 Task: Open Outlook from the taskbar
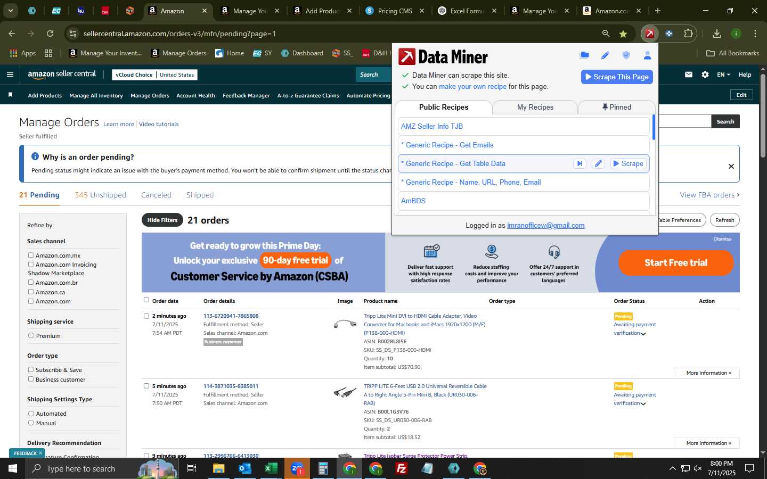tap(245, 468)
